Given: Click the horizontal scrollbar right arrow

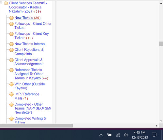Looking at the screenshot, I should coord(156,126).
